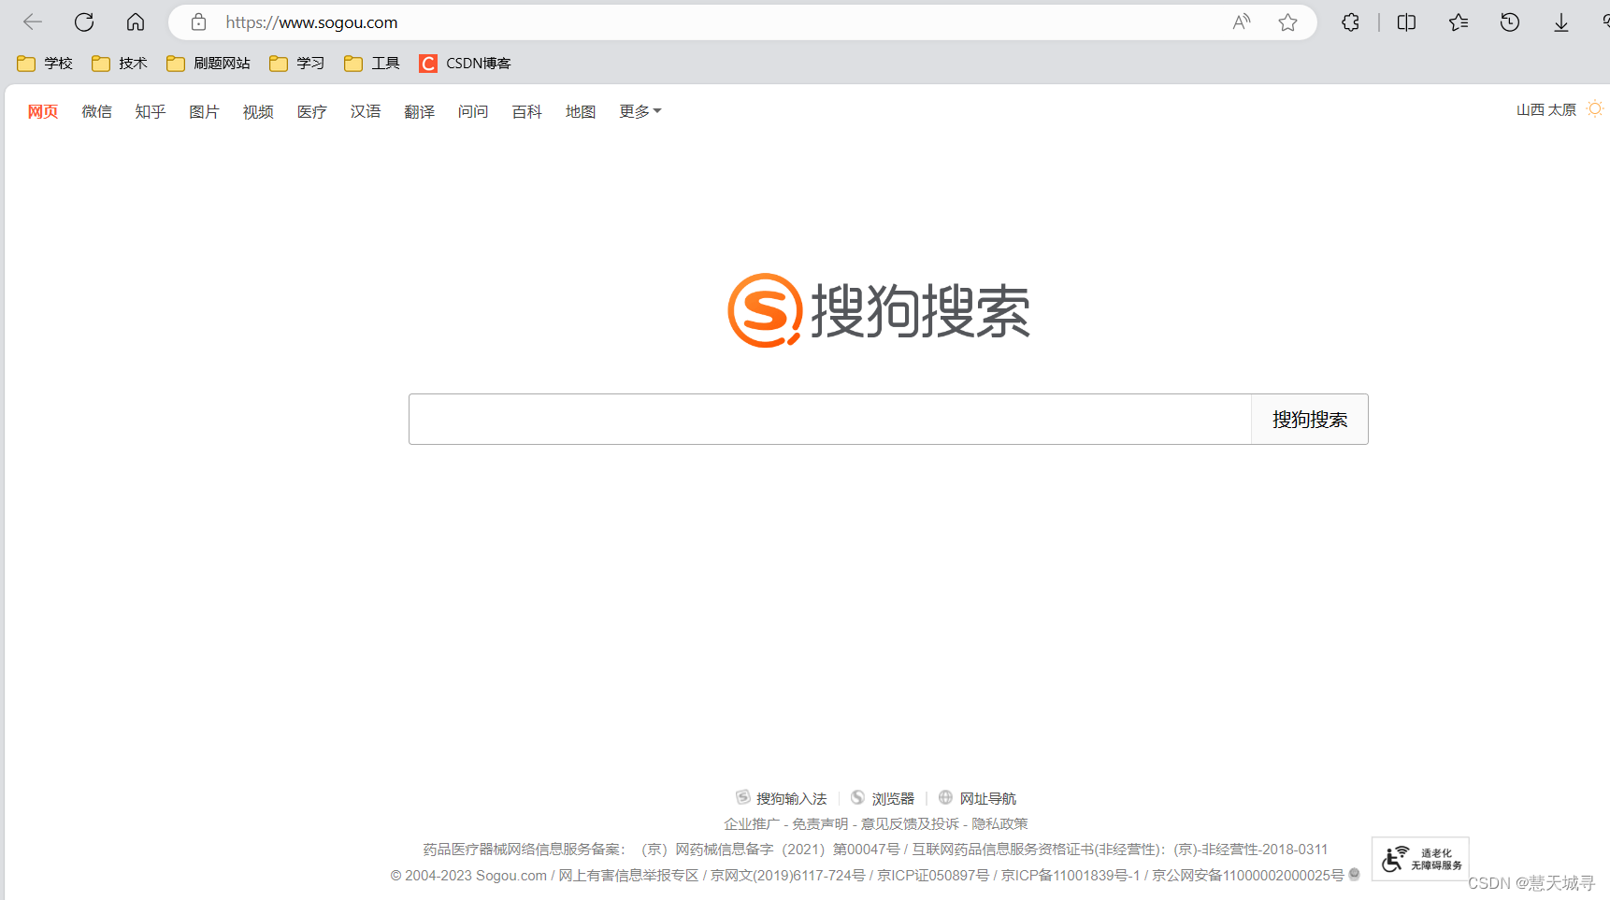Open the 隐私政策 footer link

pos(999,823)
